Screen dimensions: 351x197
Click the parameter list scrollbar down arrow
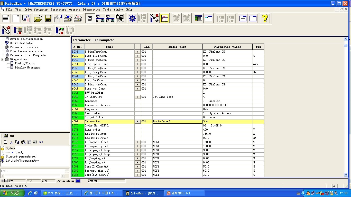click(346, 175)
